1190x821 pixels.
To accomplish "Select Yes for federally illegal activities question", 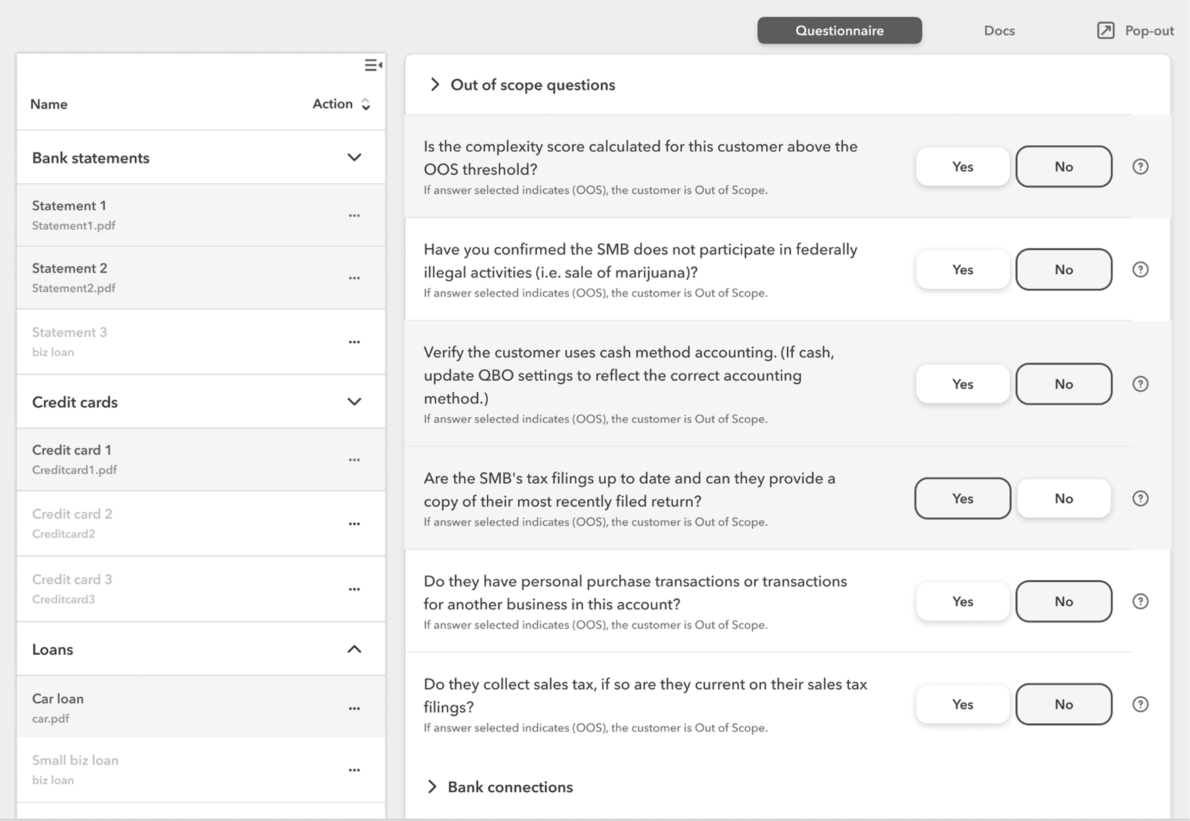I will (962, 270).
